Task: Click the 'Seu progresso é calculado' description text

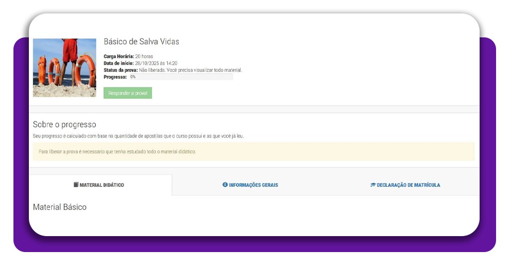Action: coord(138,136)
